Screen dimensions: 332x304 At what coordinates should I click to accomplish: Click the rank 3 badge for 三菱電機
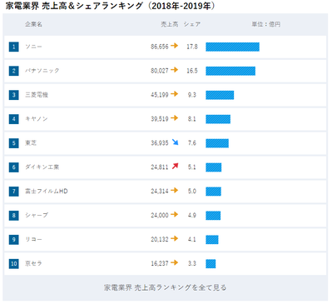coord(14,95)
